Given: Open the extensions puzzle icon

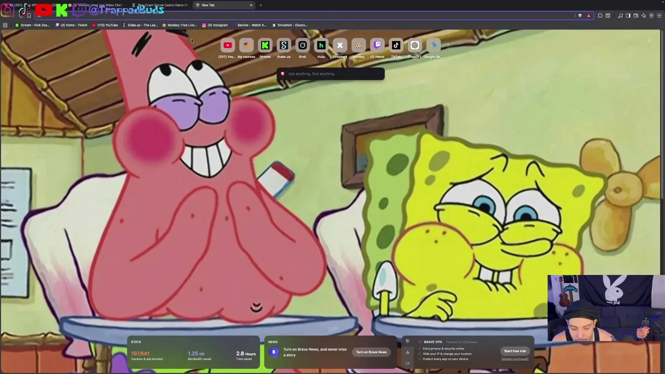Looking at the screenshot, I should [600, 16].
